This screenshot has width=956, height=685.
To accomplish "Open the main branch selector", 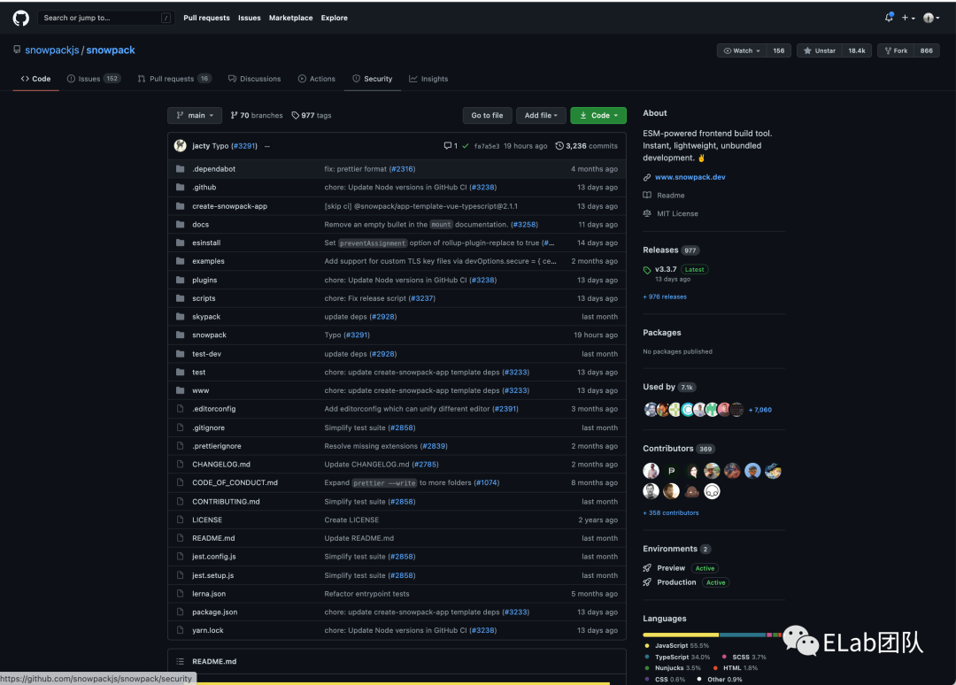I will coord(195,115).
